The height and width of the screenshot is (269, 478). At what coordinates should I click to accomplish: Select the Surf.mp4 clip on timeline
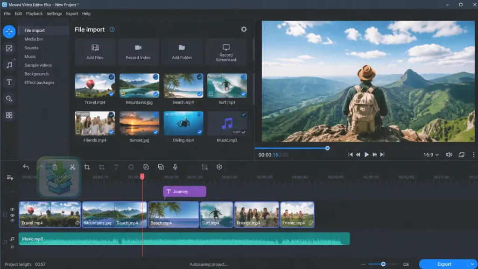tap(217, 215)
